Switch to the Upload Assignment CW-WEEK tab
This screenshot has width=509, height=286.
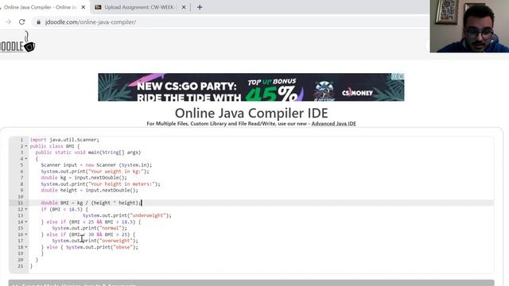point(139,7)
